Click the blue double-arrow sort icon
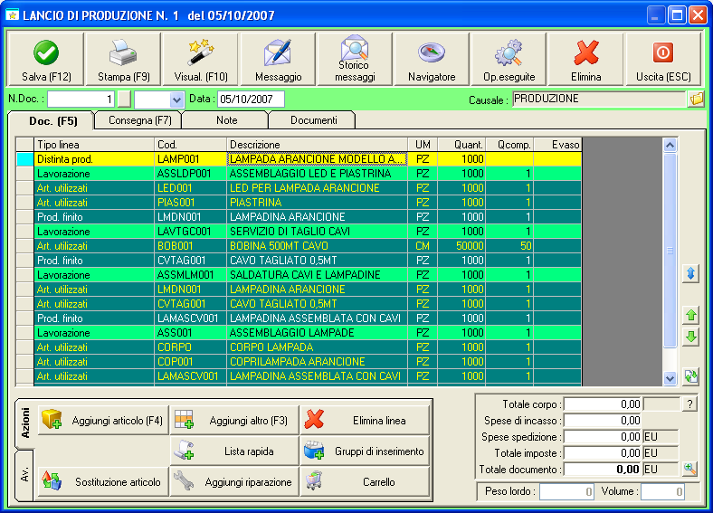713x513 pixels. (690, 274)
